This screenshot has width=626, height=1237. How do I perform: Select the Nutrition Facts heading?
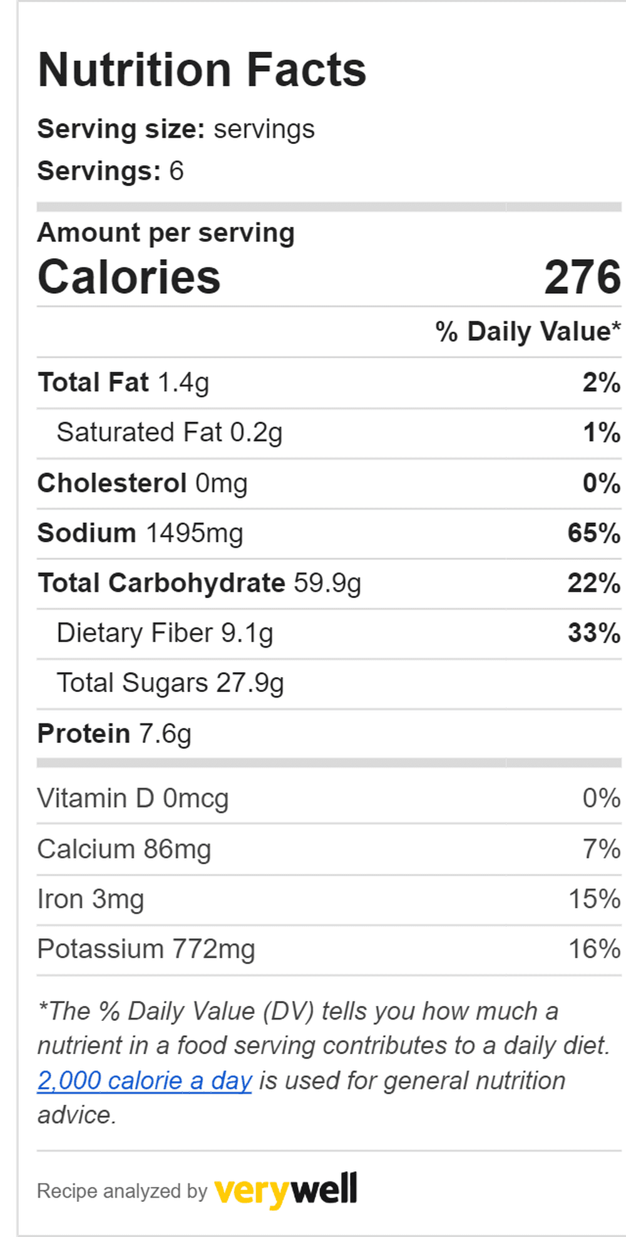click(202, 70)
